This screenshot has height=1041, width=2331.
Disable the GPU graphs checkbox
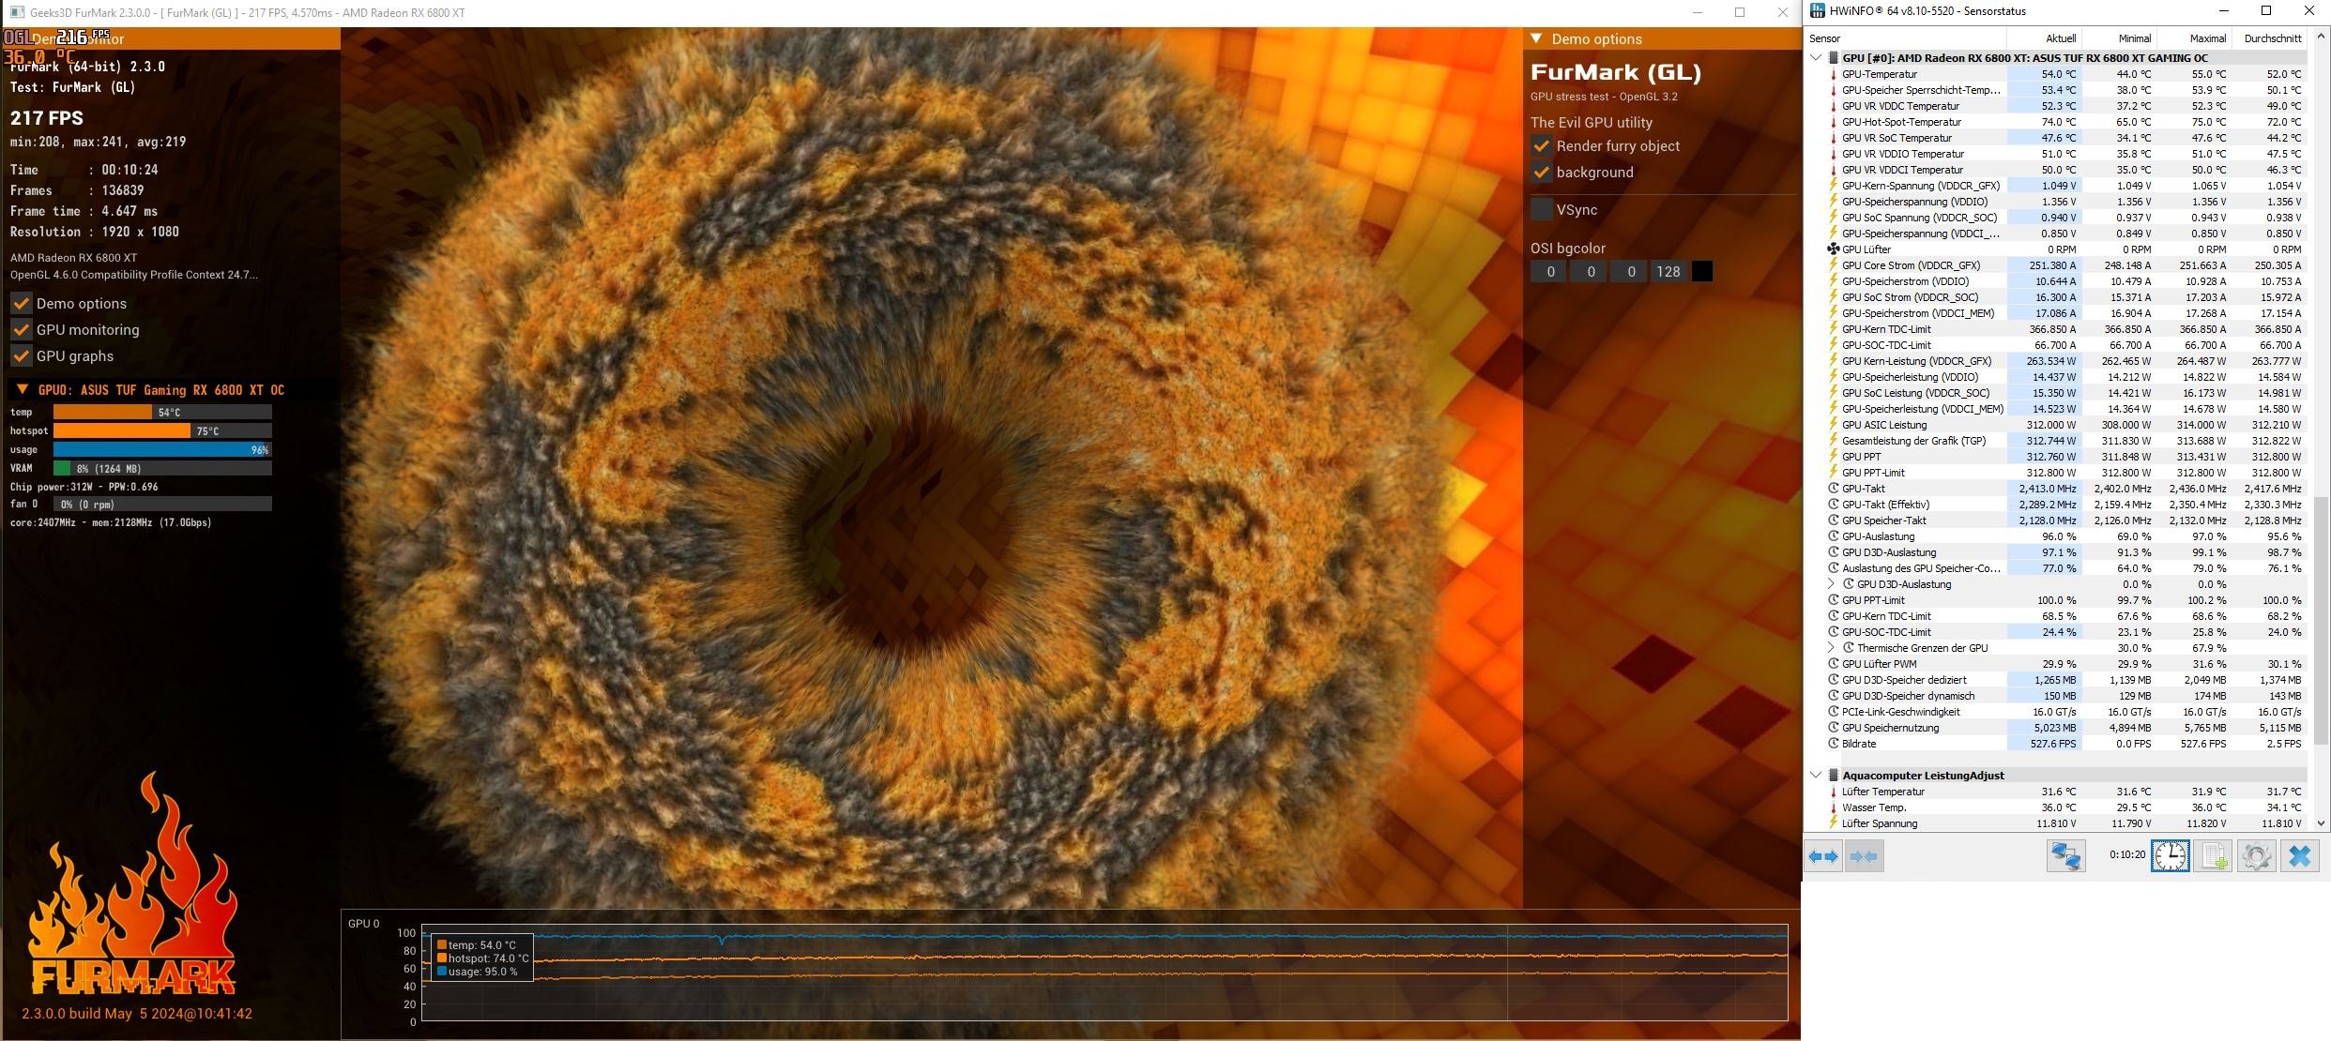pos(21,356)
